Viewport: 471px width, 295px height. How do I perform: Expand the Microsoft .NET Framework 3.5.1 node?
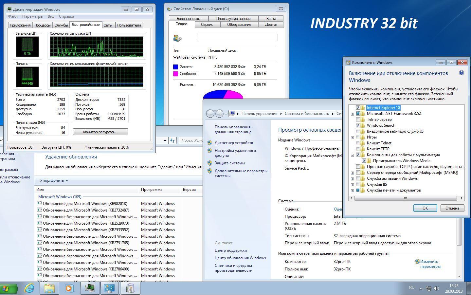[x=352, y=114]
